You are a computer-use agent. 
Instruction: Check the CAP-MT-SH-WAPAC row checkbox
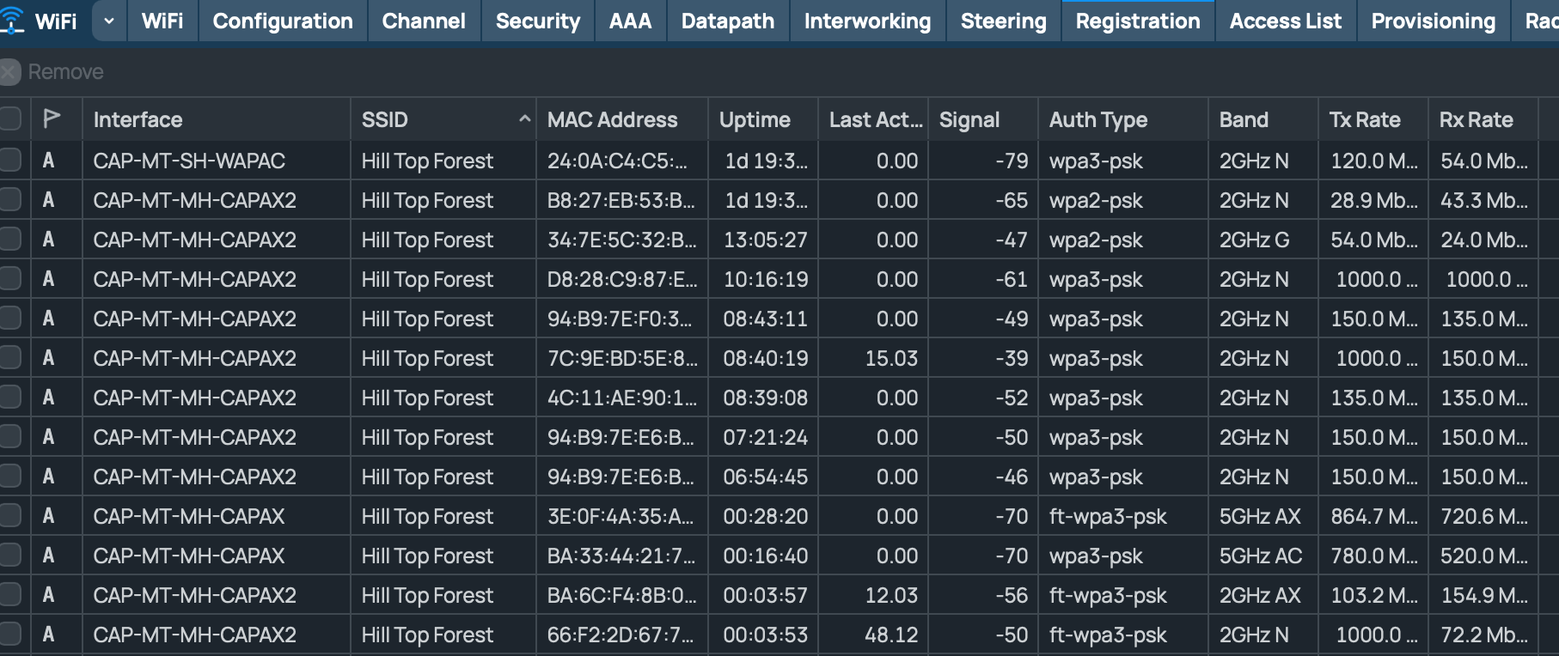[9, 160]
